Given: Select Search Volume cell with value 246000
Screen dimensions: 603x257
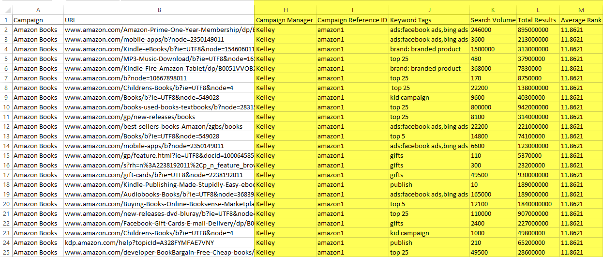Looking at the screenshot, I should (x=493, y=30).
